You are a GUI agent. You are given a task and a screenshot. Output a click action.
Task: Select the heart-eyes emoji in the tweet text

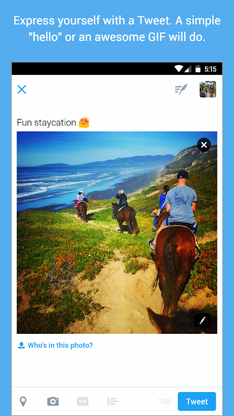[84, 123]
